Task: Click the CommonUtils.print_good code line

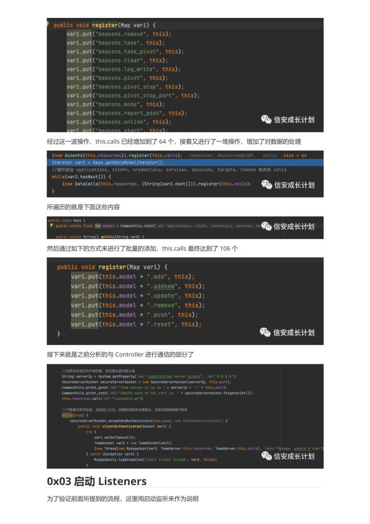Action: coord(145,388)
